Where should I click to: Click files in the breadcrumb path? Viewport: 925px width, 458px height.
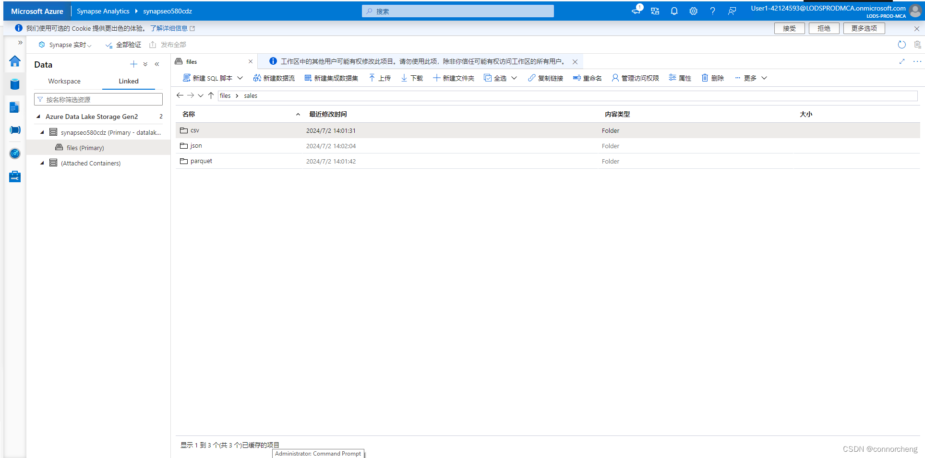click(x=225, y=95)
